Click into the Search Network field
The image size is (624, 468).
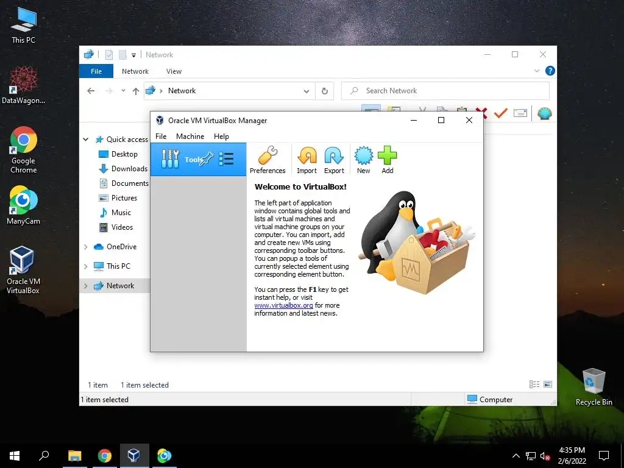tap(445, 91)
